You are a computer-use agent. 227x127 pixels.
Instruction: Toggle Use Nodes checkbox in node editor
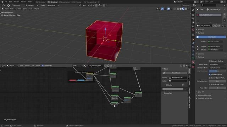[43, 66]
